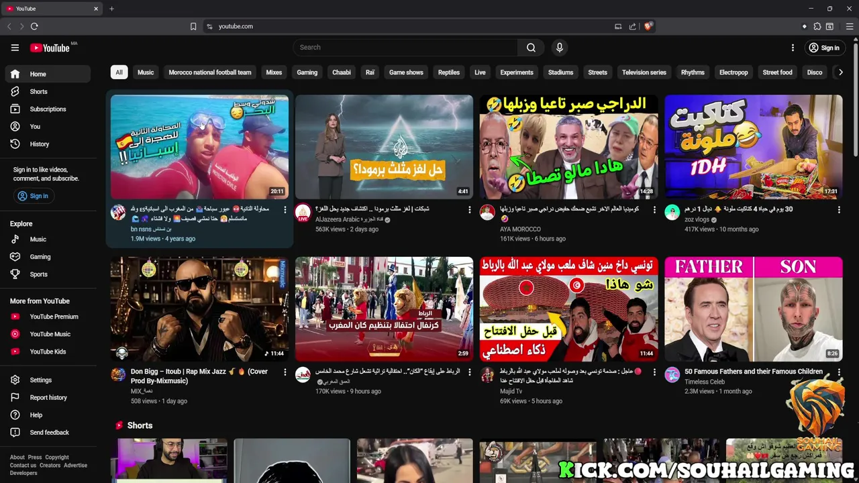The width and height of the screenshot is (859, 483).
Task: Open the FATHER SON video thumbnail
Action: point(753,309)
